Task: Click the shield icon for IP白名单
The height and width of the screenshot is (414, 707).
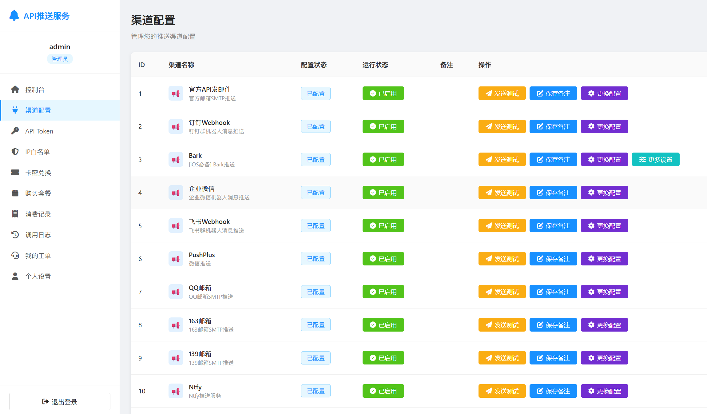Action: (15, 152)
